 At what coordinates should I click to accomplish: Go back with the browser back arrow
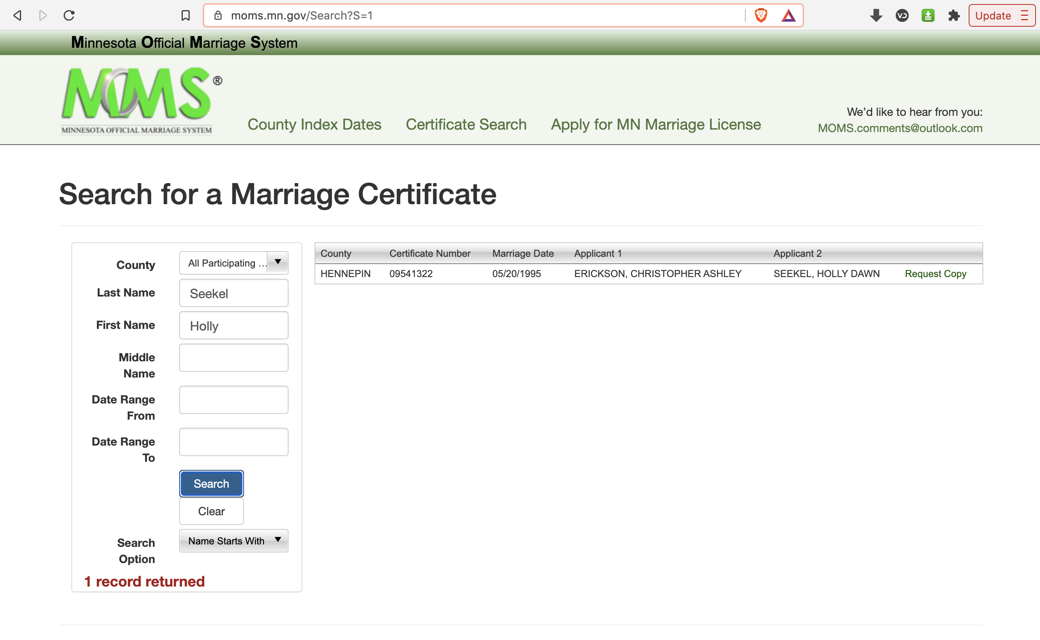[17, 16]
